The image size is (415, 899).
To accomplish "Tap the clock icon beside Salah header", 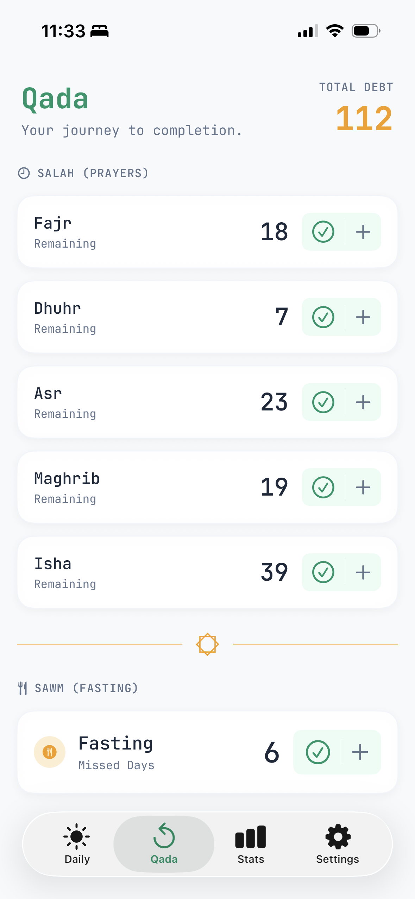I will pos(24,173).
